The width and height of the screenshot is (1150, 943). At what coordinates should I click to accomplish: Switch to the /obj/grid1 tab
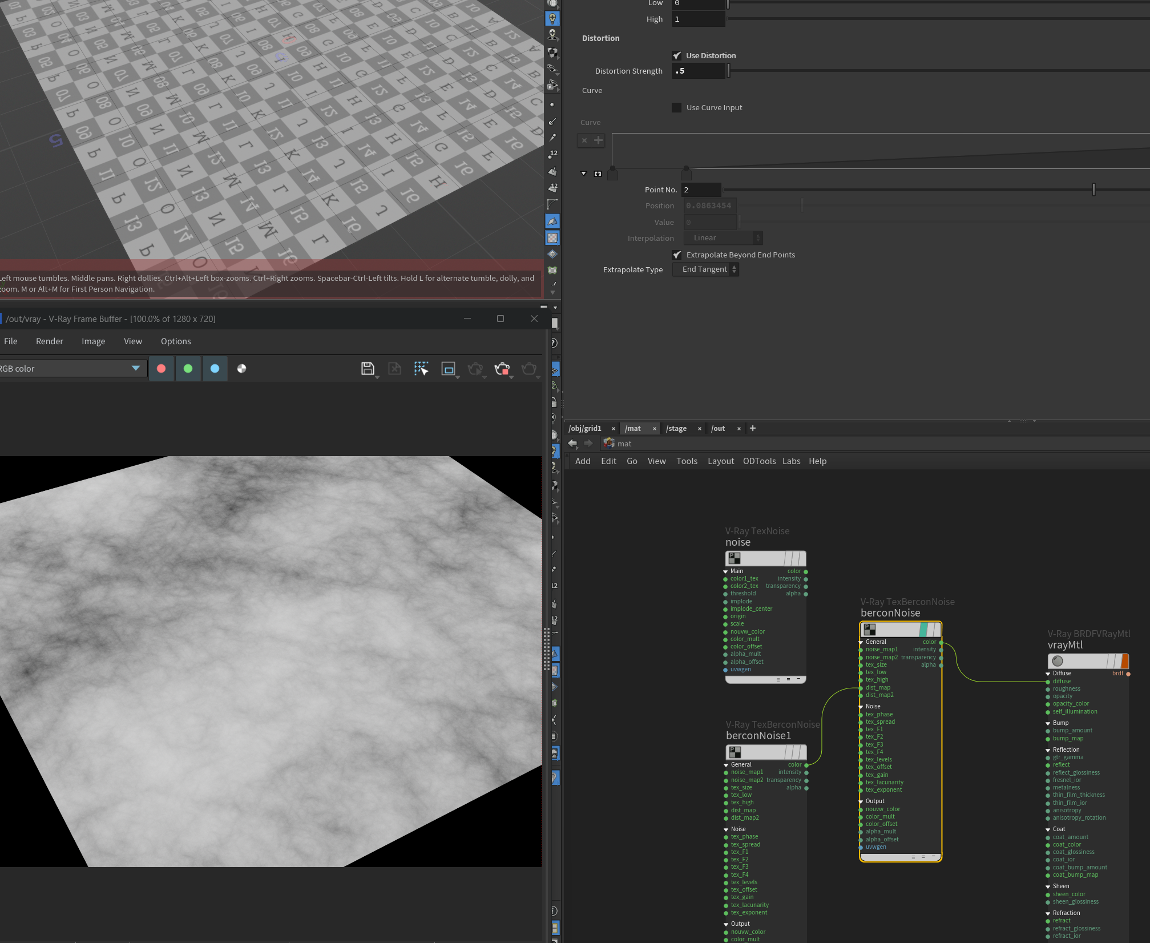[585, 429]
